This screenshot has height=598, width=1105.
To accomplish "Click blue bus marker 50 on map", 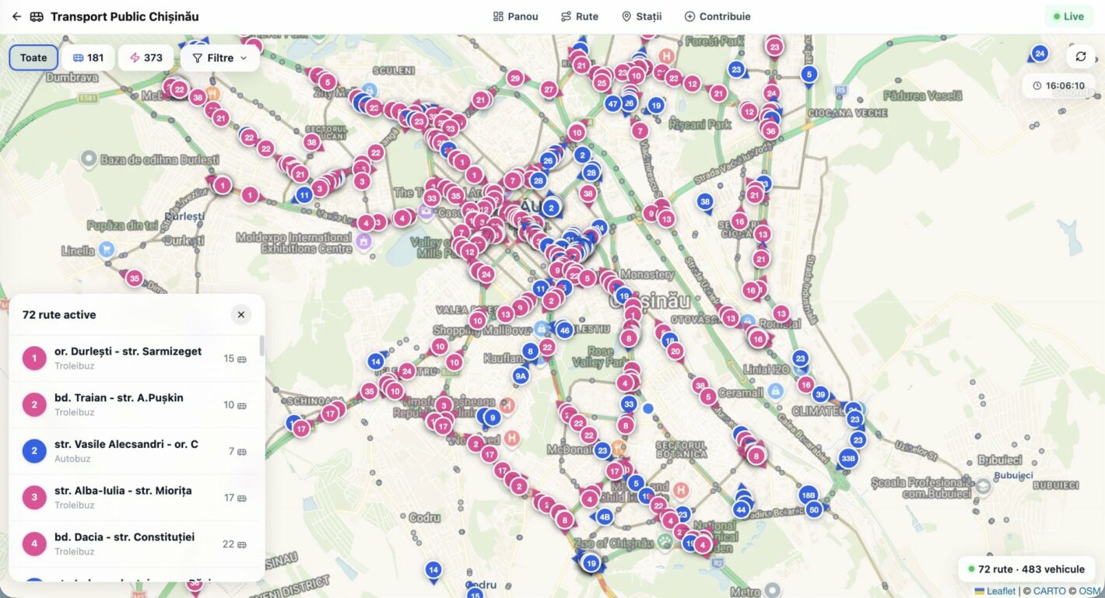I will click(x=815, y=509).
